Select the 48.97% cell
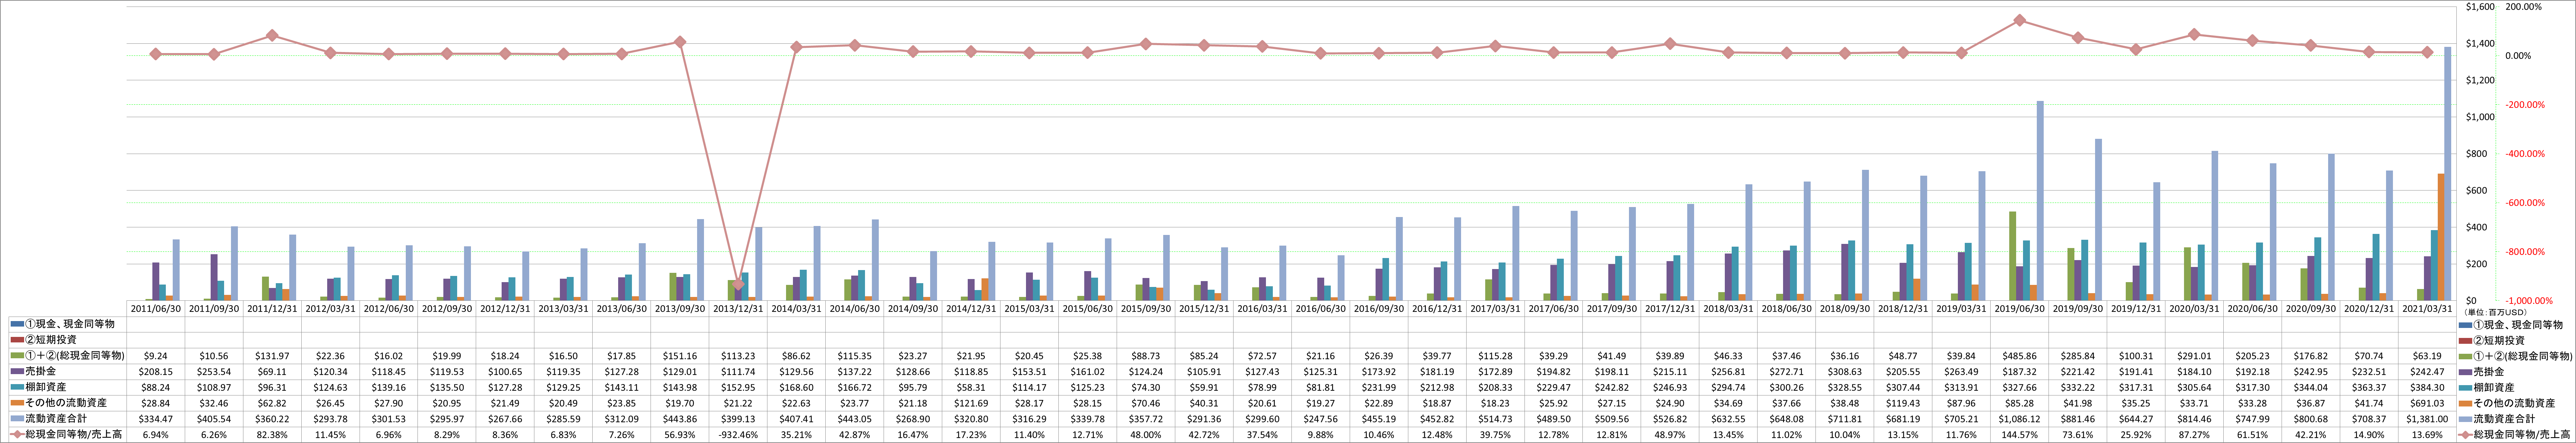2576x443 pixels. (x=1670, y=435)
